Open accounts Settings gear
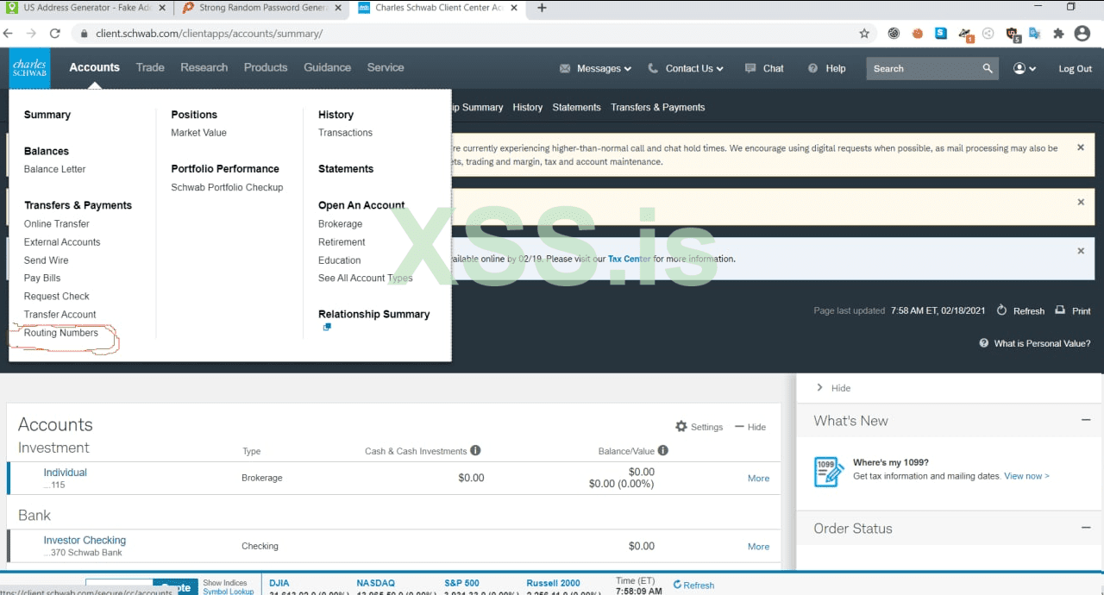1104x595 pixels. pos(699,427)
